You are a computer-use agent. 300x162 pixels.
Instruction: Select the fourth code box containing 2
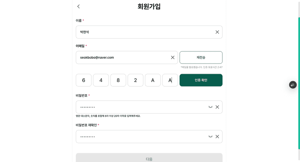tap(135, 80)
